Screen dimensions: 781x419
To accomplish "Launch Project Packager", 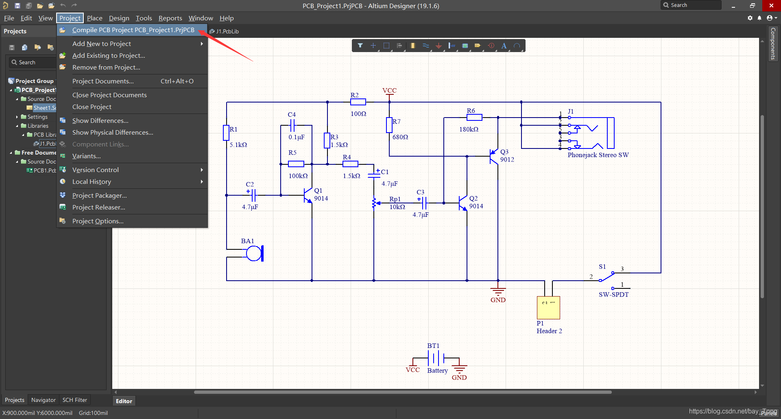I will (132, 195).
